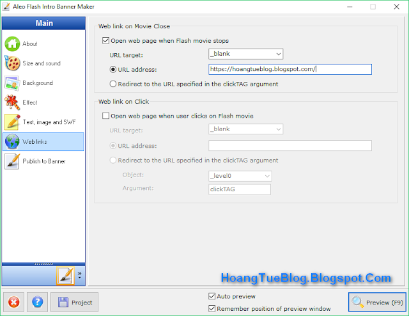Select the Effect sparkle icon
Image resolution: width=409 pixels, height=316 pixels.
point(12,102)
